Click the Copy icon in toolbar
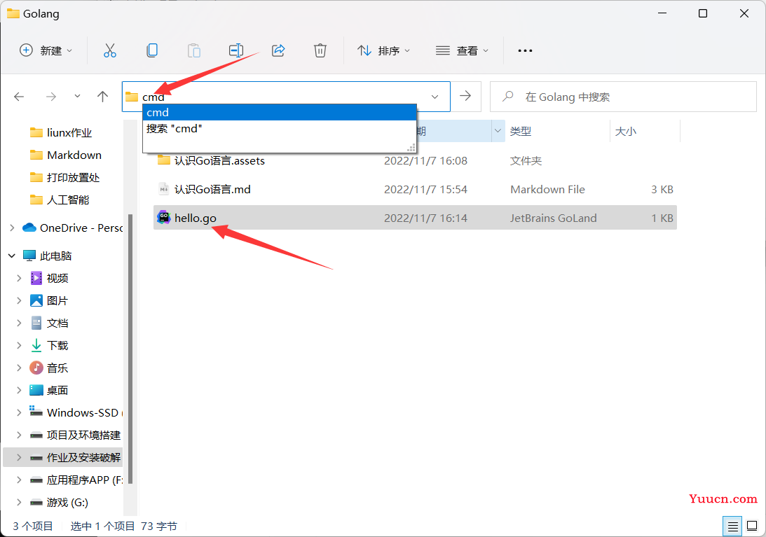 click(152, 50)
